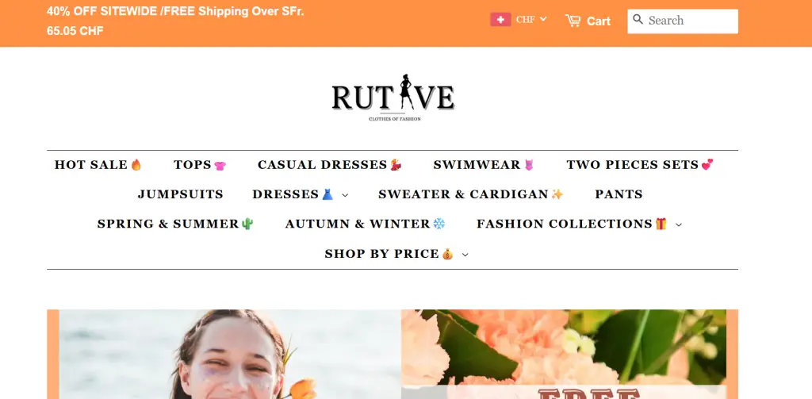The image size is (812, 399).
Task: Expand the Dresses submenu chevron
Action: tap(346, 195)
